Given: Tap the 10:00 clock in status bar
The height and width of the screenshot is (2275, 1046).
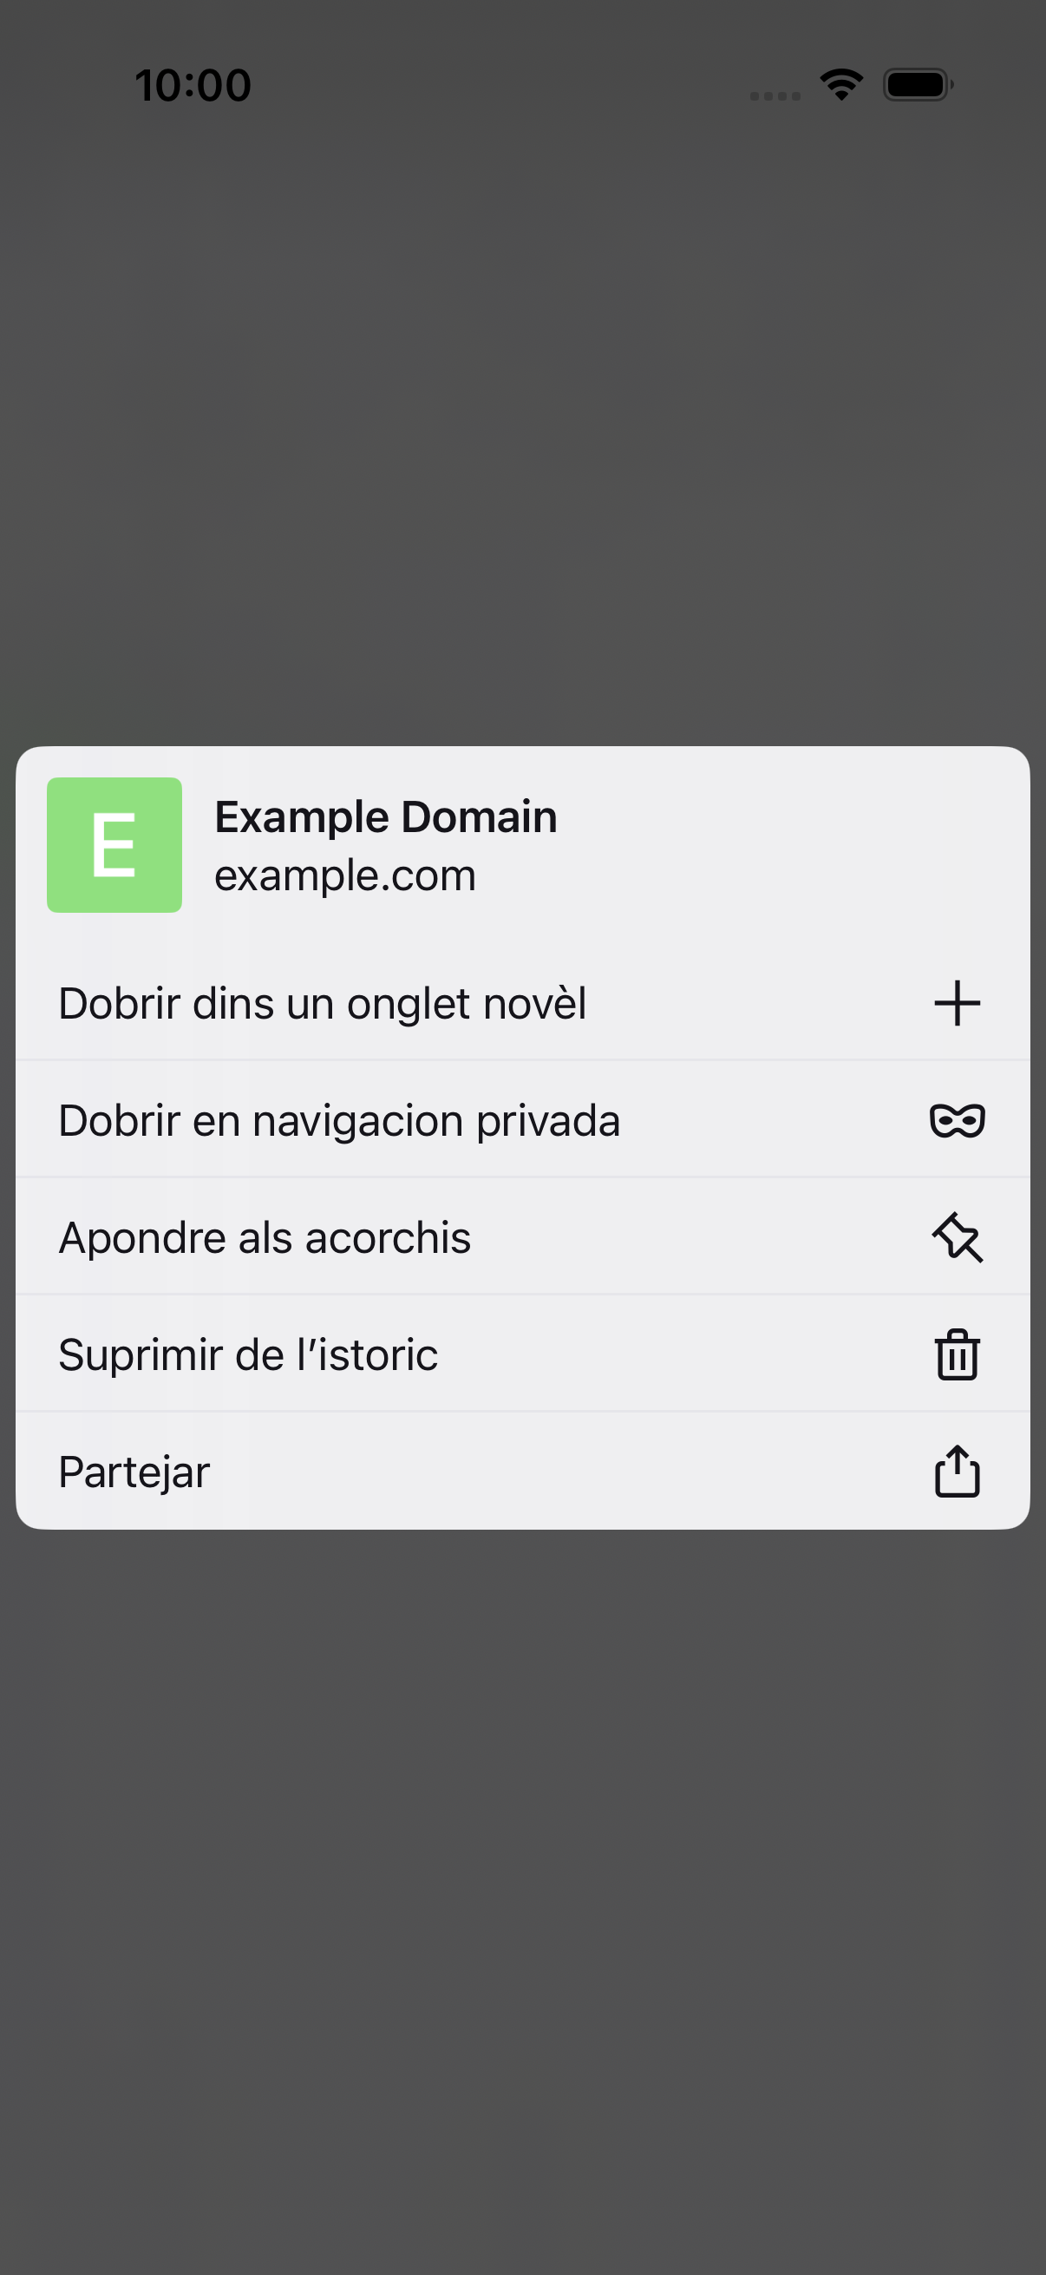Looking at the screenshot, I should pos(193,86).
